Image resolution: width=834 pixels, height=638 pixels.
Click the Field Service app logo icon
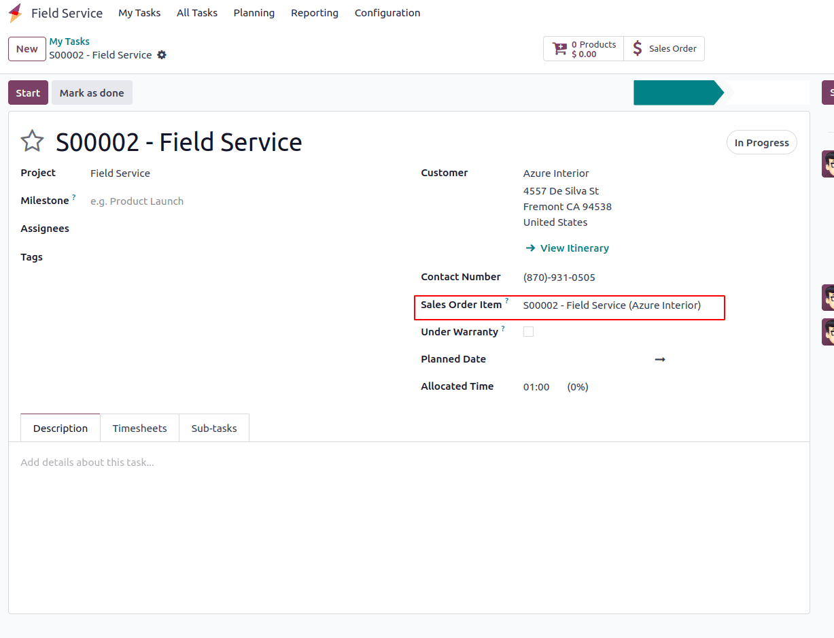(x=15, y=13)
